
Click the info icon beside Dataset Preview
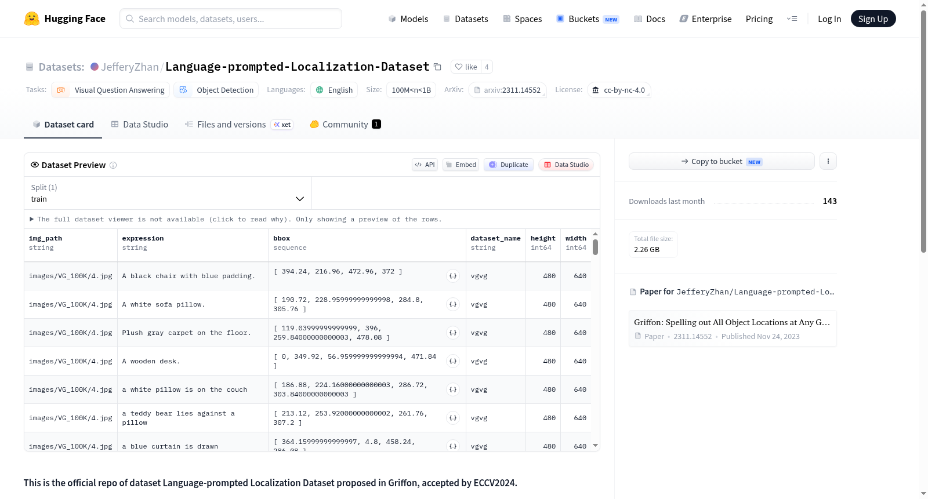113,165
